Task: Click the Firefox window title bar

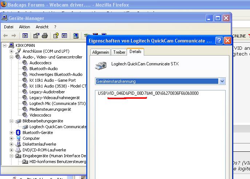Action: coord(125,5)
